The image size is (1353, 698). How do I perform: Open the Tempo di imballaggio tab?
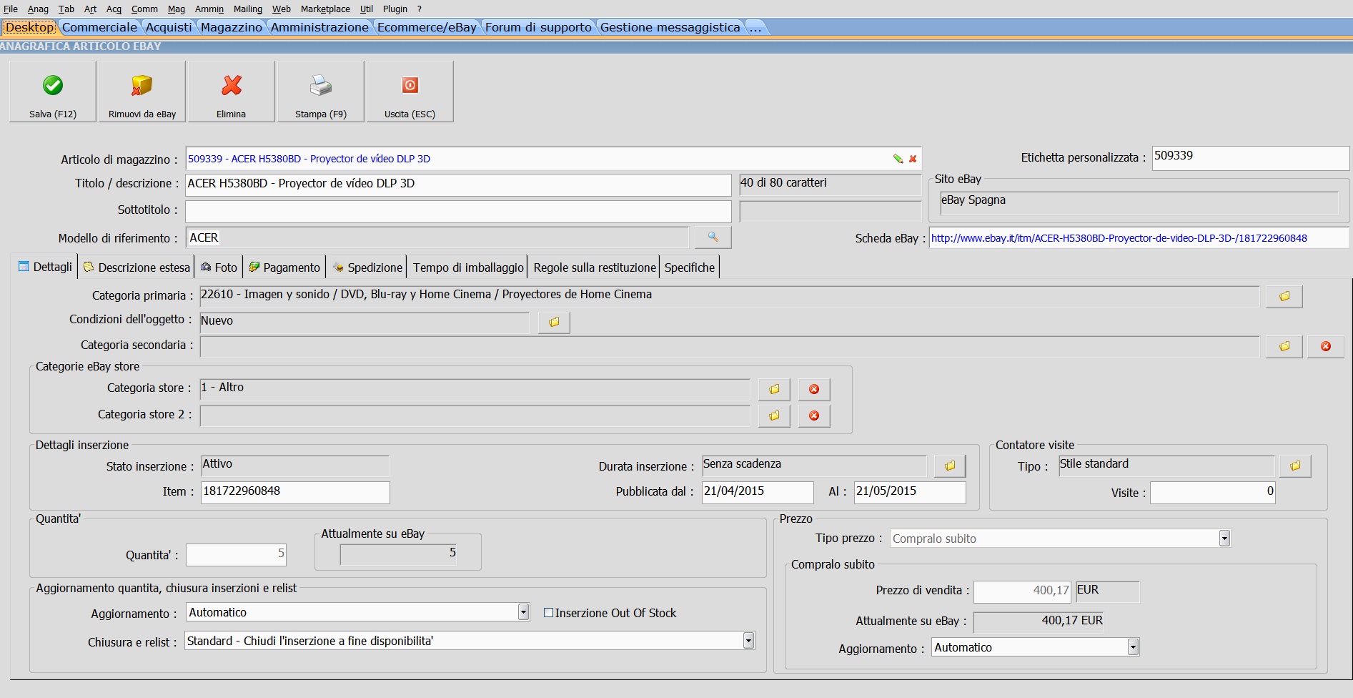pos(468,267)
